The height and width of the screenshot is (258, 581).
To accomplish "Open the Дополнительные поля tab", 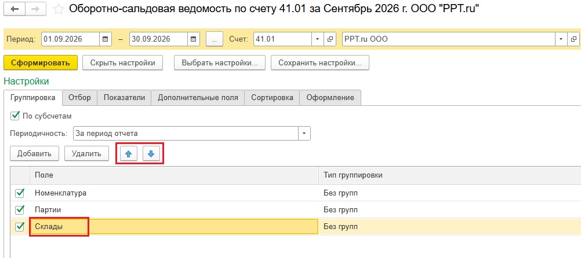I will point(198,98).
